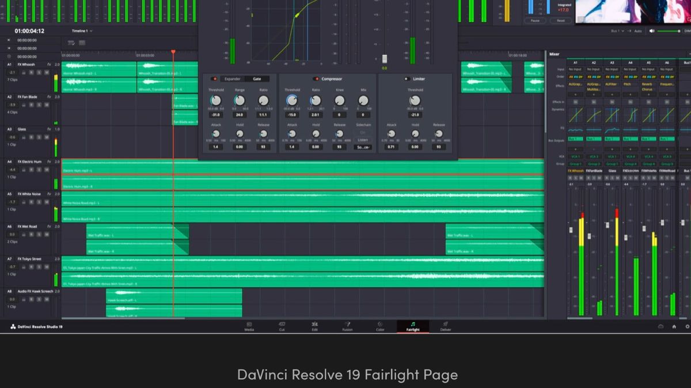Viewport: 691px width, 388px height.
Task: Toggle the Compressor enable switch
Action: (316, 79)
